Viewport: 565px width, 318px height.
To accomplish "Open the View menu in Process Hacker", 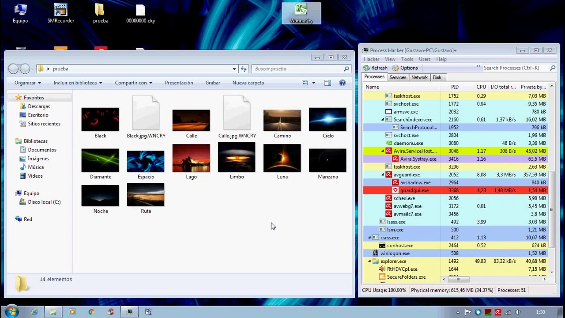I will point(390,59).
